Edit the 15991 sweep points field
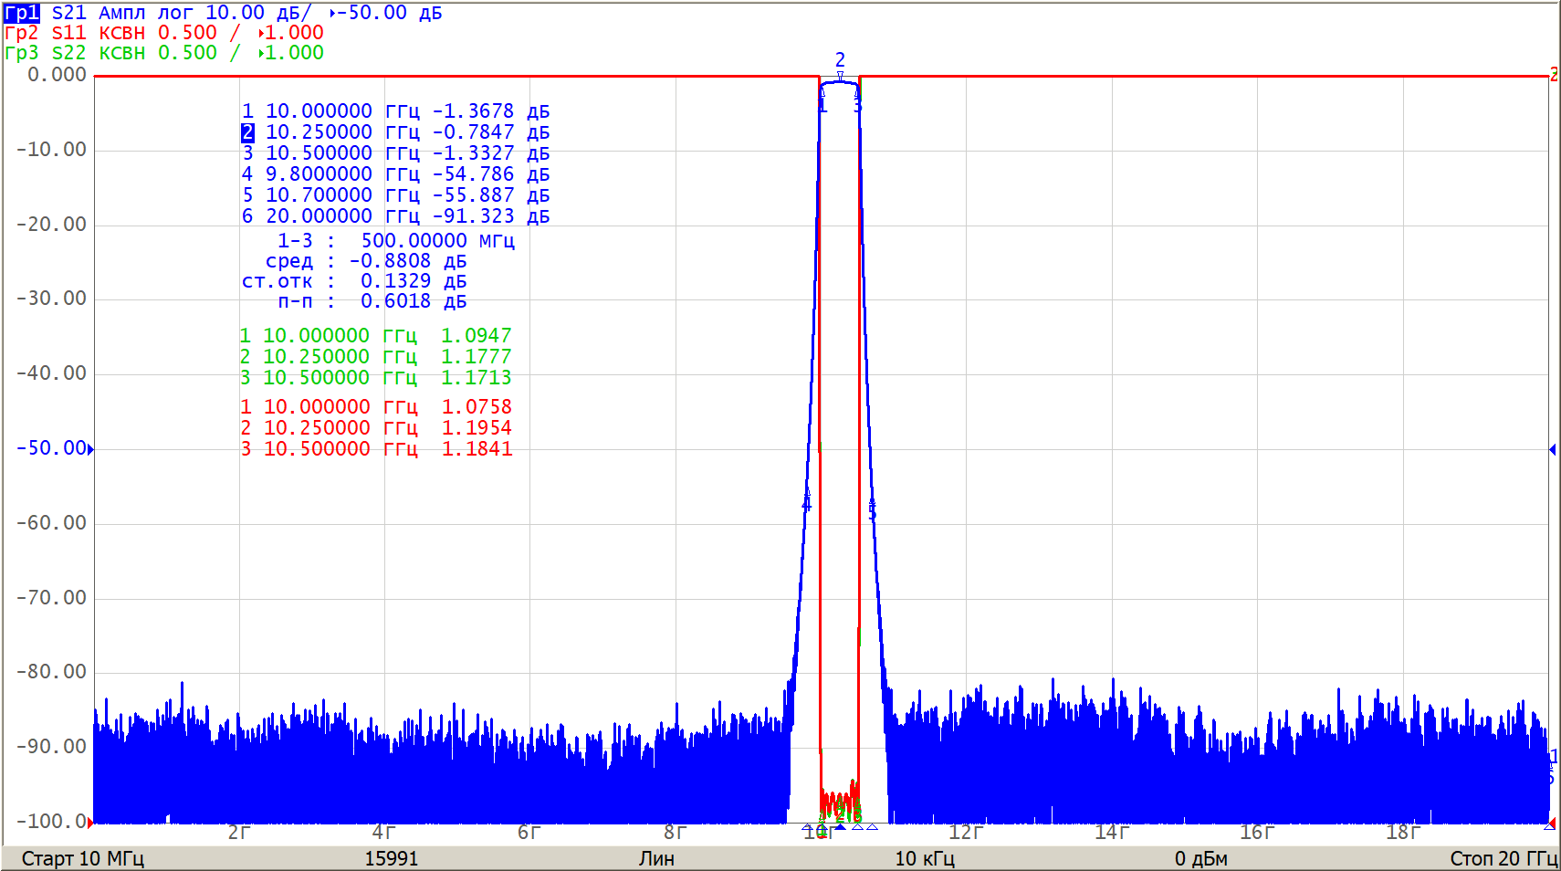1561x871 pixels. [391, 858]
